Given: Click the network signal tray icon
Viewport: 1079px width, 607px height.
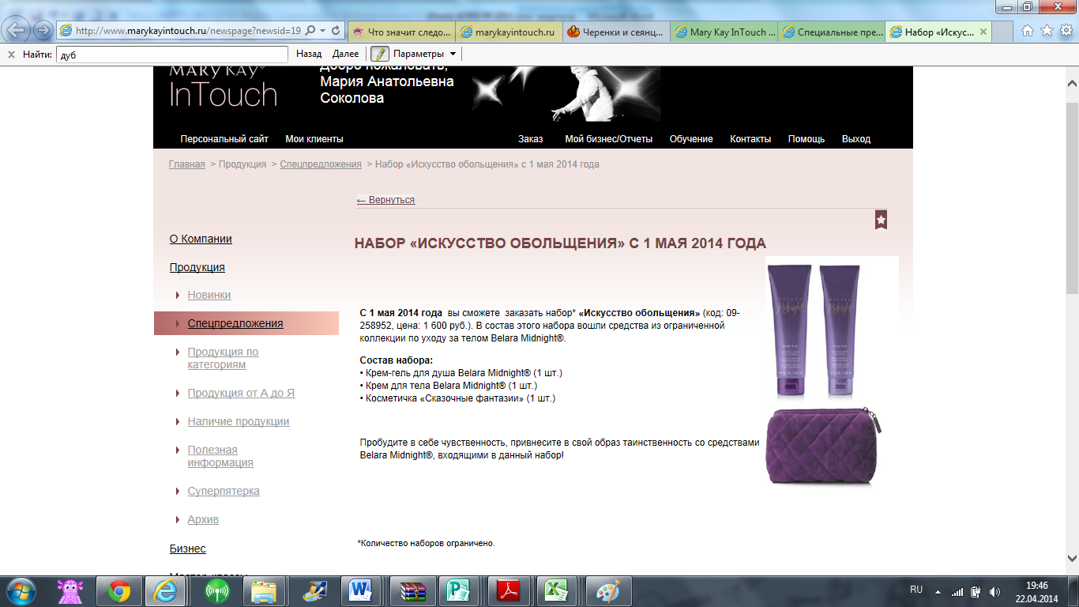Looking at the screenshot, I should [x=957, y=591].
